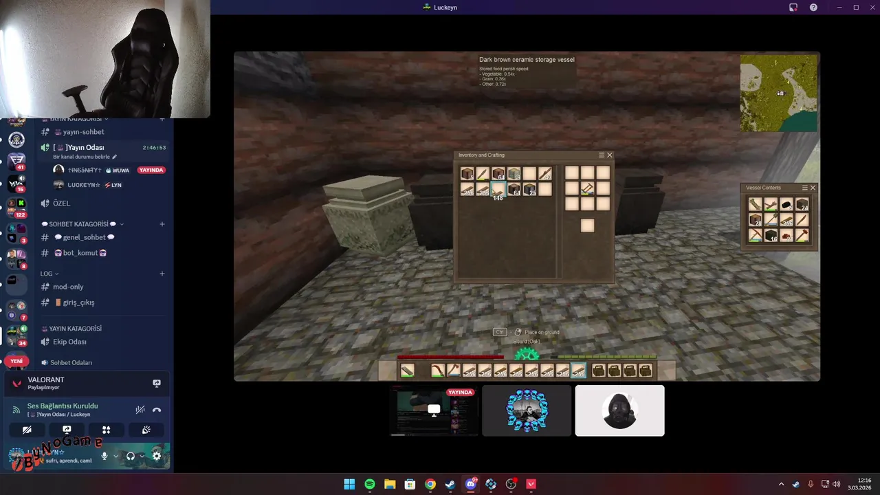Show hidden system tray icons
The width and height of the screenshot is (880, 495).
(781, 484)
